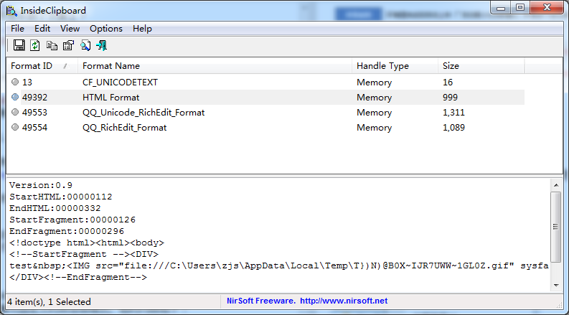569x315 pixels.
Task: Click the content pane's vertical scrollbar thumb
Action: pyautogui.click(x=556, y=227)
